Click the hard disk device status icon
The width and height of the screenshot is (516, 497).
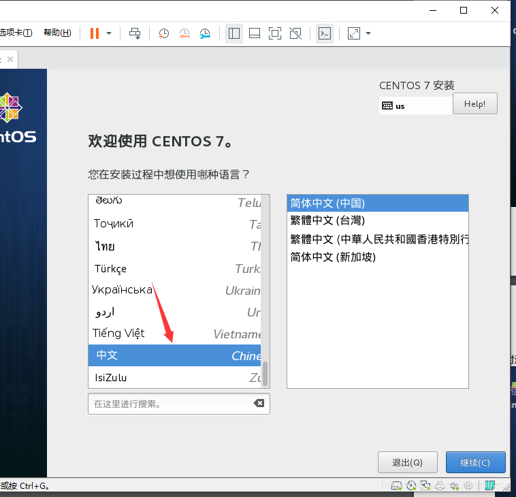pyautogui.click(x=397, y=486)
